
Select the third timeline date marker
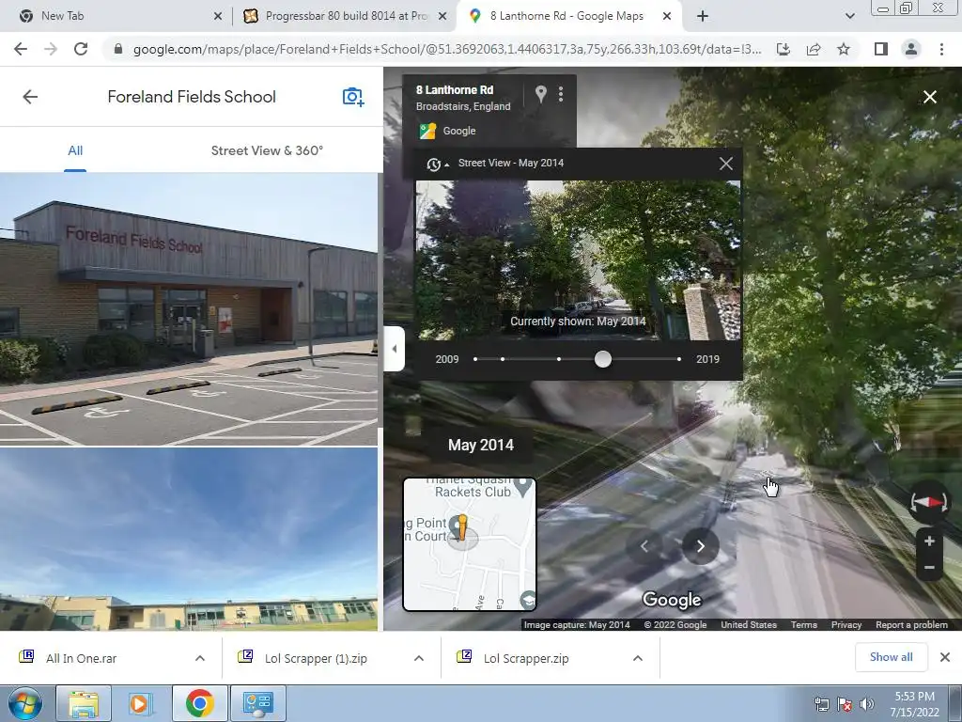click(559, 359)
